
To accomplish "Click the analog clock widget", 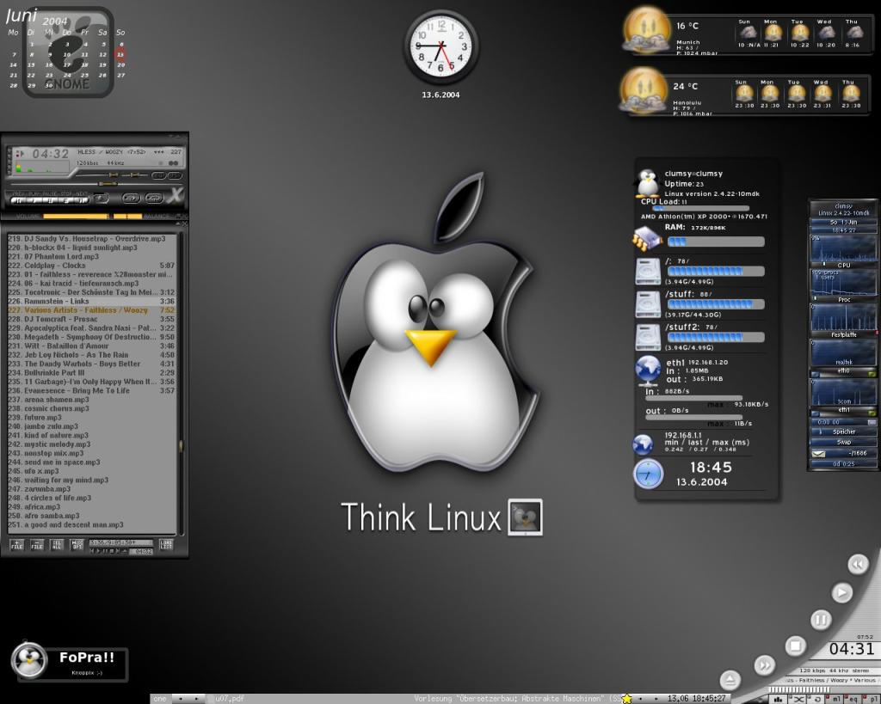I will pos(441,47).
